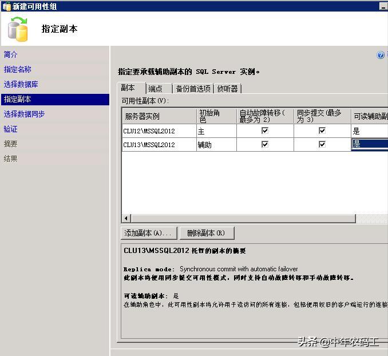Switch to the 侦听器 tab

click(227, 88)
